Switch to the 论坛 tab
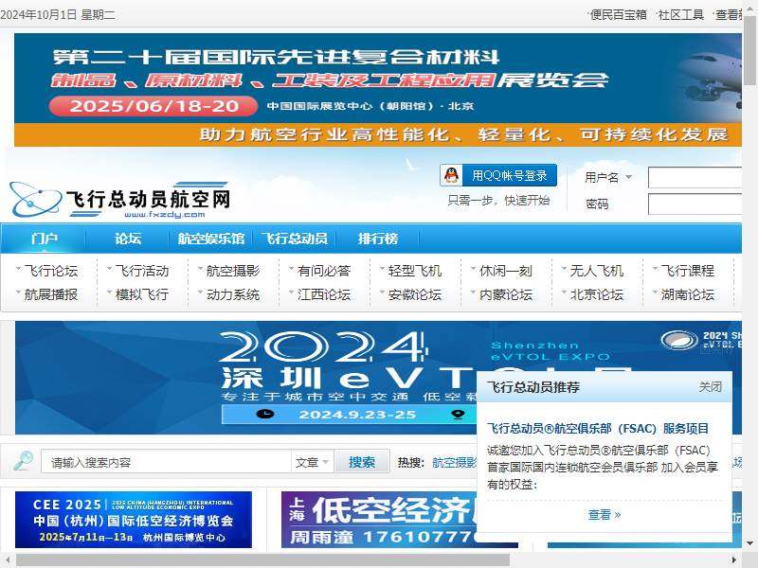 (x=128, y=239)
